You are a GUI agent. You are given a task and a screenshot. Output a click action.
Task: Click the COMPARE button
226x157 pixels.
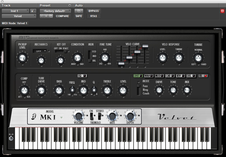click(62, 16)
